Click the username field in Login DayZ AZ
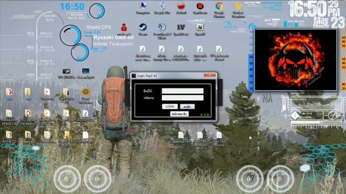The image size is (346, 194). tap(183, 91)
